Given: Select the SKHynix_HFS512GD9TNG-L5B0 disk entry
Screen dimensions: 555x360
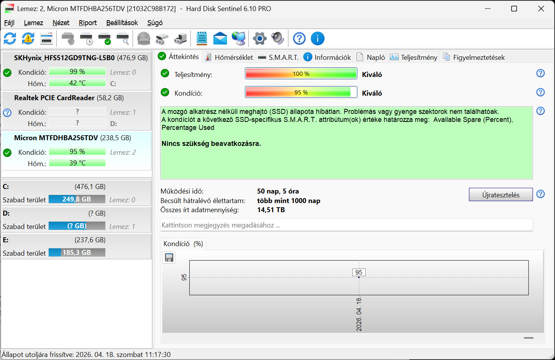Looking at the screenshot, I should coord(77,71).
